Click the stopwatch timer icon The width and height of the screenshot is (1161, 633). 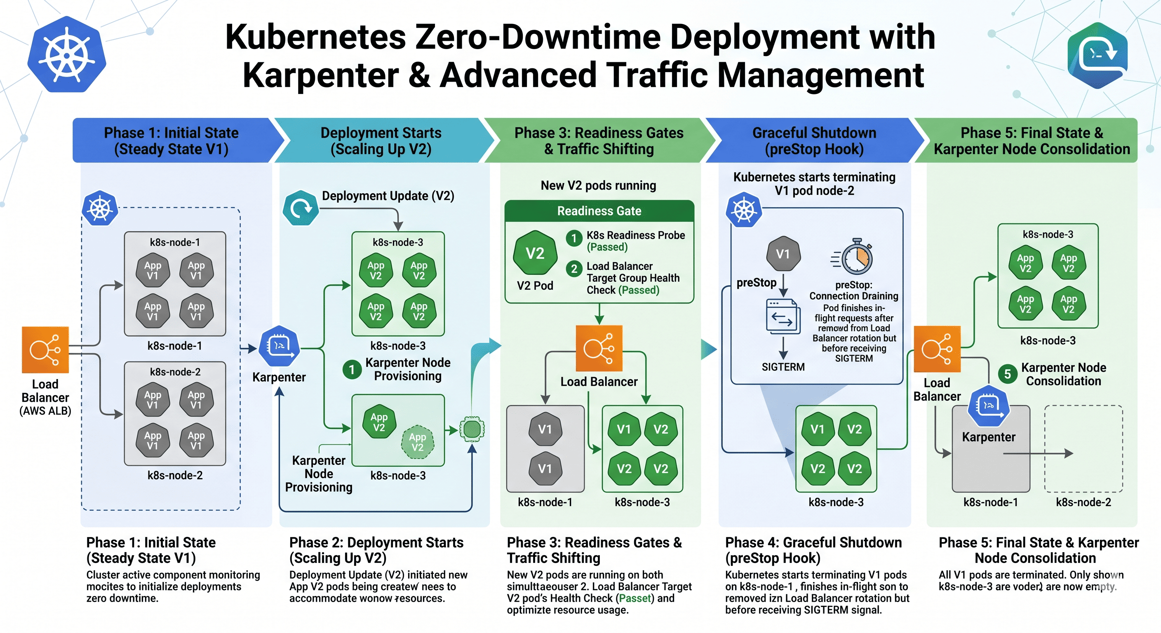pos(853,257)
